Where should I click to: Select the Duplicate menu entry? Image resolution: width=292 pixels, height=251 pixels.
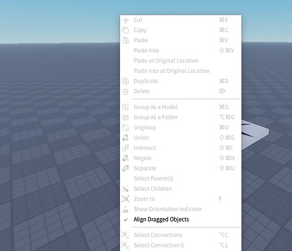coord(181,81)
